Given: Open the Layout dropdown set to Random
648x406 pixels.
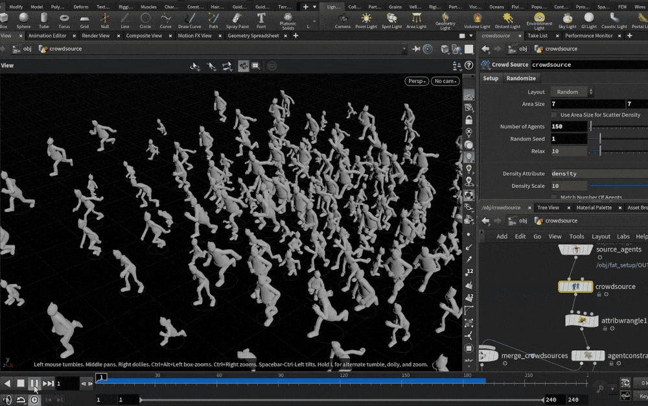Looking at the screenshot, I should (572, 92).
